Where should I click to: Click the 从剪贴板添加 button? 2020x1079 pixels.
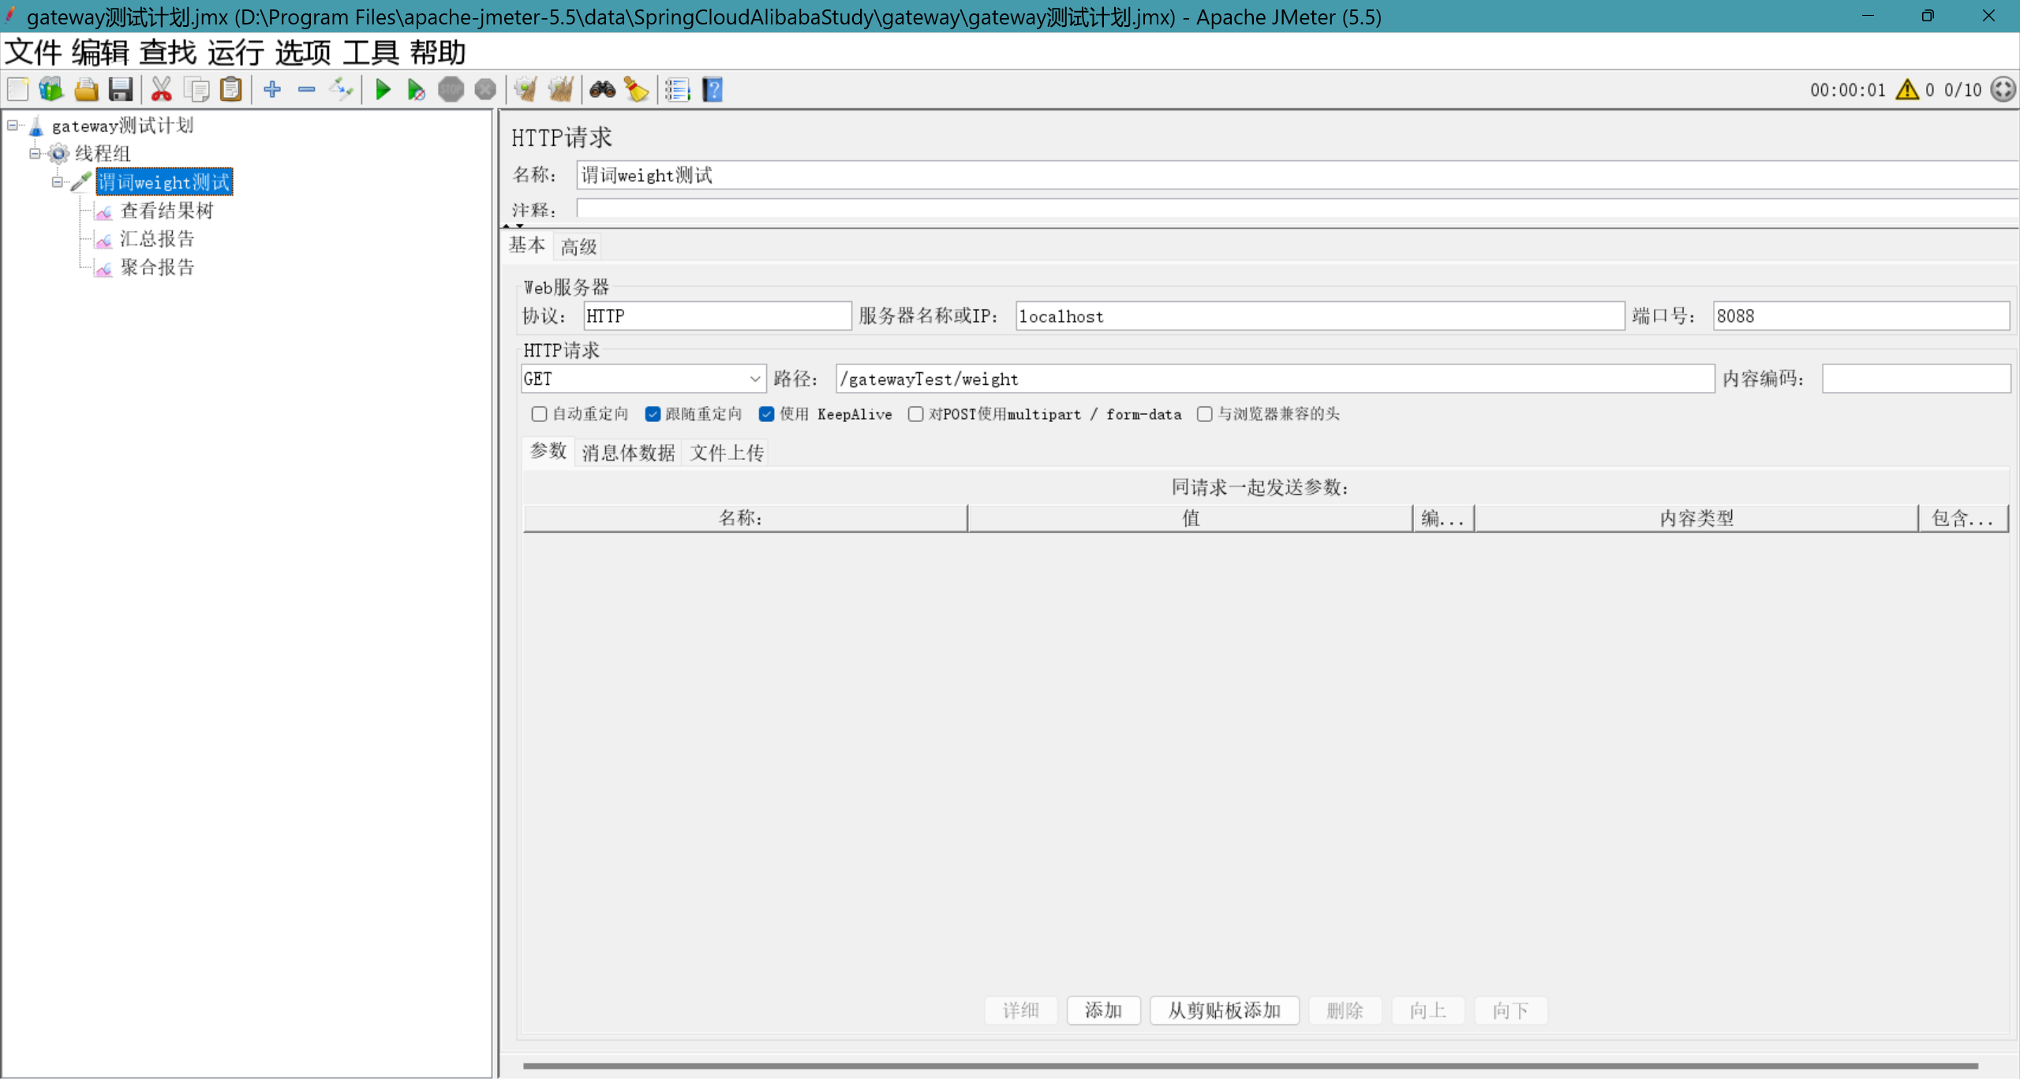click(x=1224, y=1010)
